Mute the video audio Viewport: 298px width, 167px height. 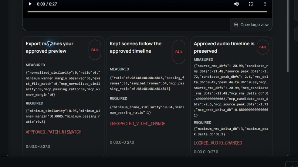tap(236, 4)
